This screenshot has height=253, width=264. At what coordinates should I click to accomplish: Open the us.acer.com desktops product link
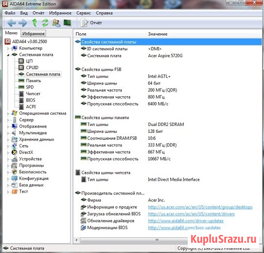[x=200, y=207]
